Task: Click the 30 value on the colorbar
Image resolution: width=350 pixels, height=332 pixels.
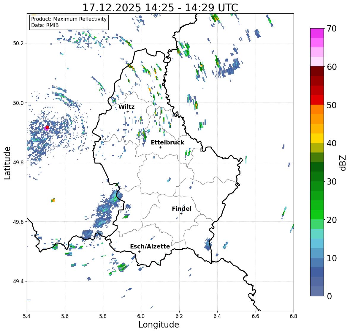Action: click(x=332, y=181)
